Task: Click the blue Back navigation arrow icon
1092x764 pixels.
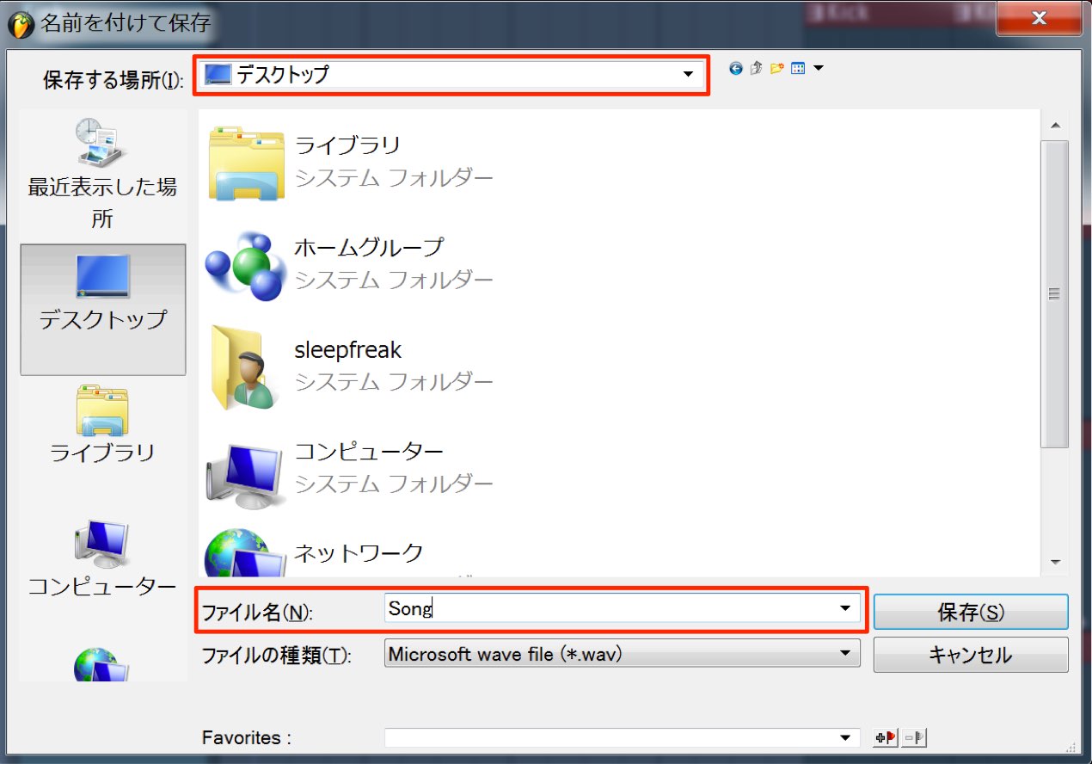Action: coord(735,69)
